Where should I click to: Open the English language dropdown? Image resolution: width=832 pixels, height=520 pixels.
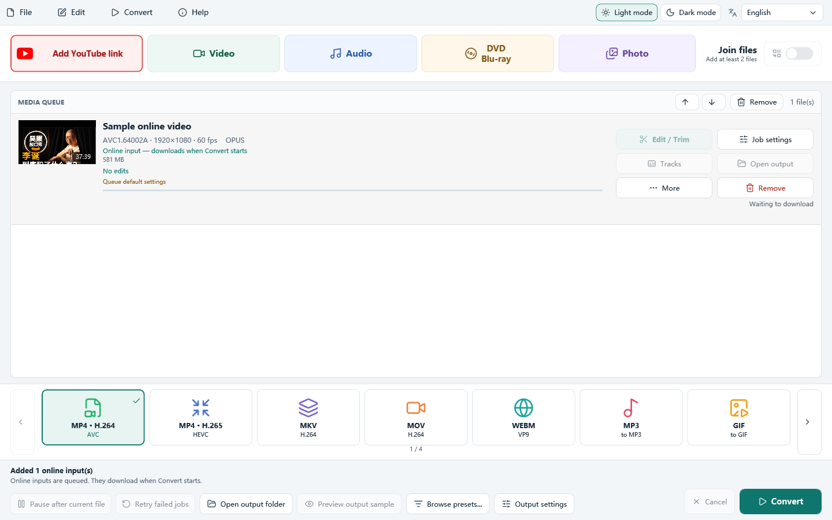click(782, 12)
